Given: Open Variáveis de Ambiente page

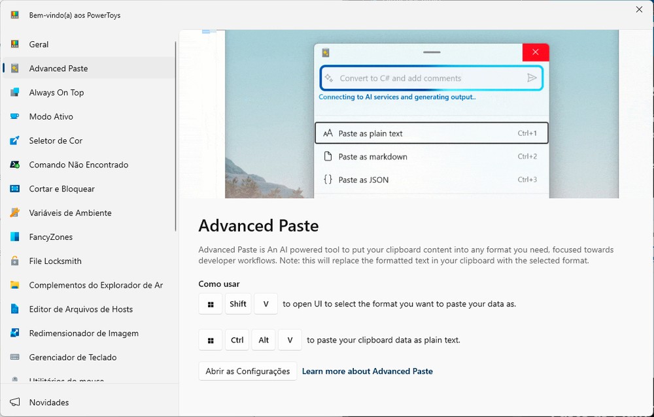Looking at the screenshot, I should click(88, 212).
